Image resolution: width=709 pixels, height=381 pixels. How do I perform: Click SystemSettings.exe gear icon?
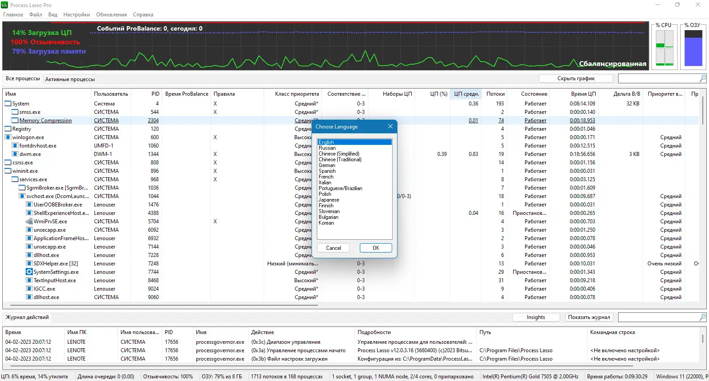pos(29,272)
